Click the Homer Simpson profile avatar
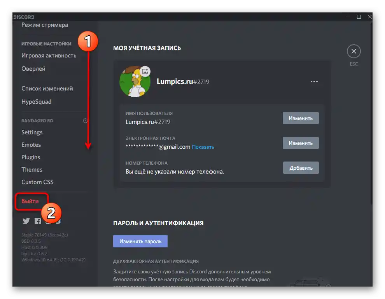 pos(135,82)
